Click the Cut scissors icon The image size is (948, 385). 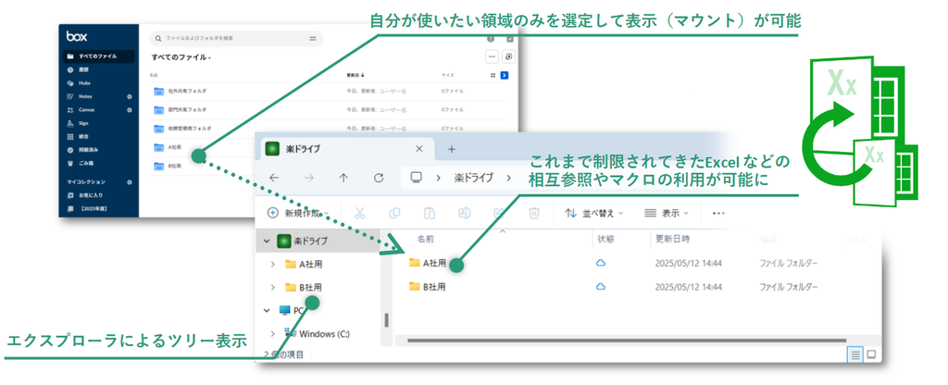click(360, 213)
